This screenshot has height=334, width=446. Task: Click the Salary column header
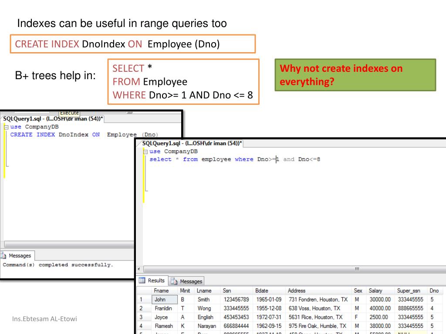point(381,291)
